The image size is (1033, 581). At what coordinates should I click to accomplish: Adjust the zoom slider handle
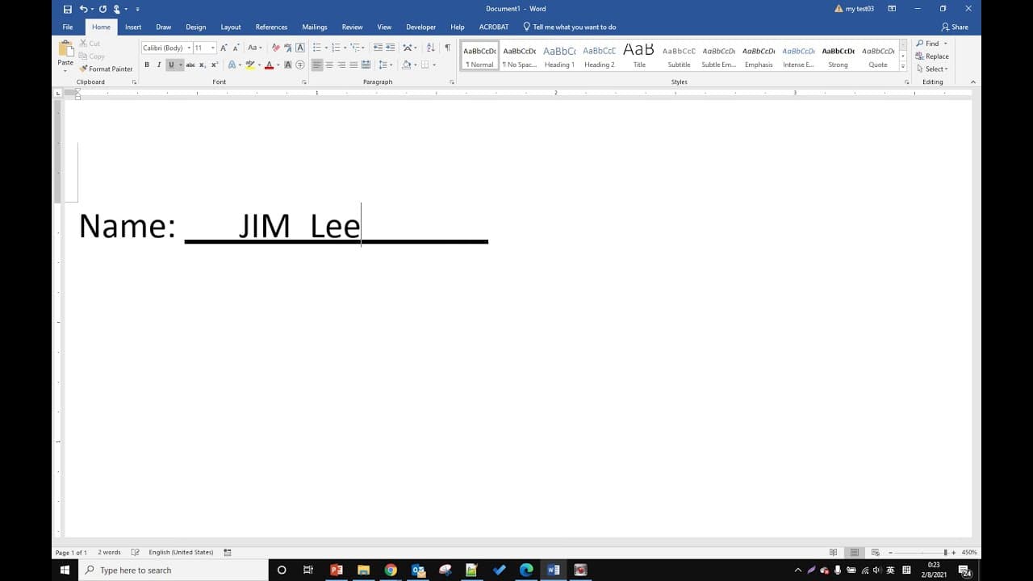[x=945, y=553]
